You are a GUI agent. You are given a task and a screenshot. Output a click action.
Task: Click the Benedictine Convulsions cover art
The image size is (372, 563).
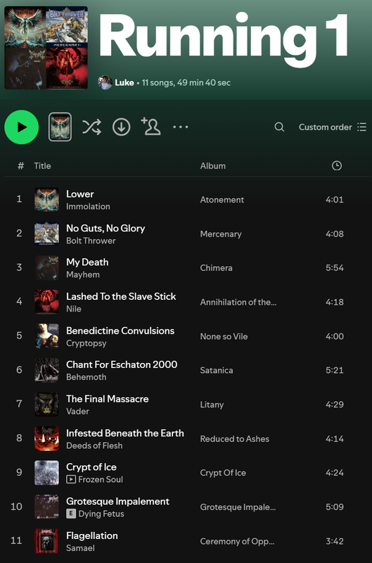[x=46, y=336]
